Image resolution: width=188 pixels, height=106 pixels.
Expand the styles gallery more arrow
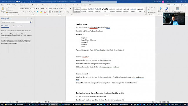point(145,12)
